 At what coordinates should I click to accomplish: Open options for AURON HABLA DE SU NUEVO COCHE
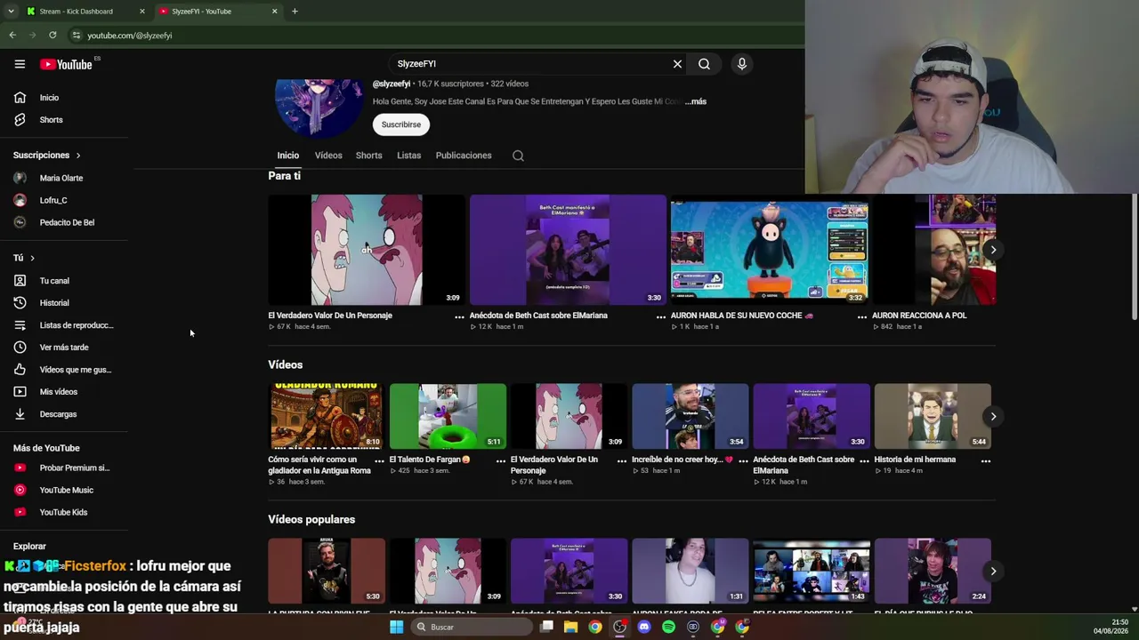[x=861, y=316]
